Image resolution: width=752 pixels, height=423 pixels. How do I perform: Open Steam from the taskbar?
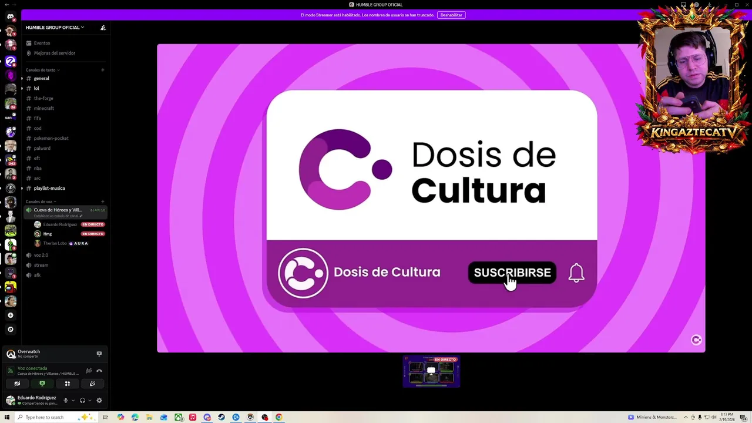pos(221,417)
